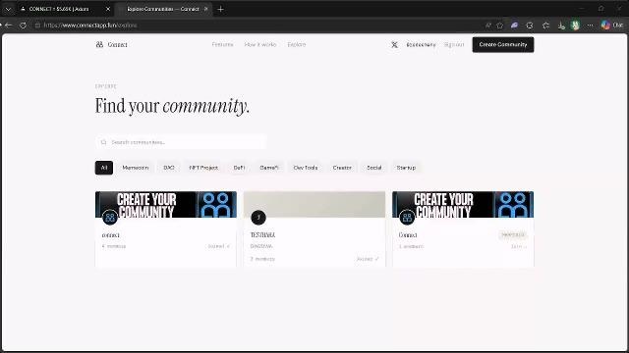The image size is (629, 353).
Task: Select the All category filter
Action: point(104,168)
